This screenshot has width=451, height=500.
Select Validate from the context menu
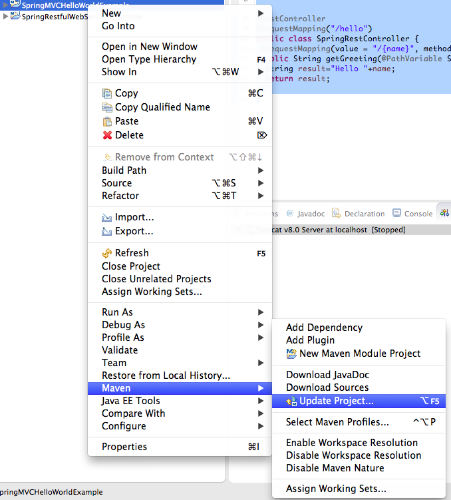180,350
